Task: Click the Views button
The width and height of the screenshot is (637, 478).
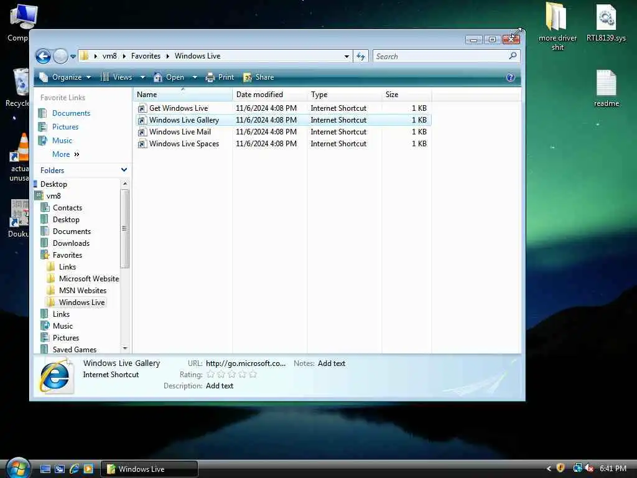Action: pyautogui.click(x=116, y=77)
